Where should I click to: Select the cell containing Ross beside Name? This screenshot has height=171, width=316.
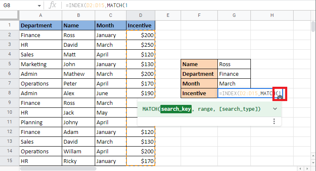click(234, 64)
